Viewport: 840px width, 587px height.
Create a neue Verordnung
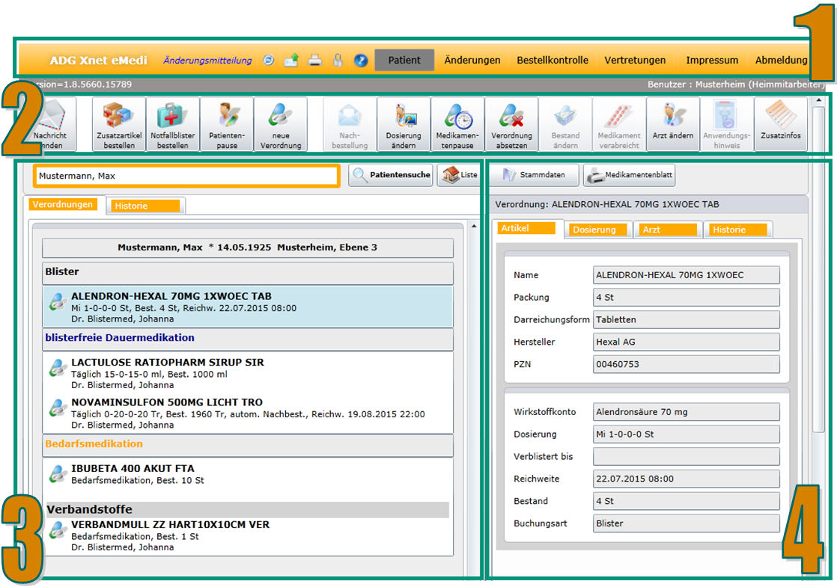280,124
